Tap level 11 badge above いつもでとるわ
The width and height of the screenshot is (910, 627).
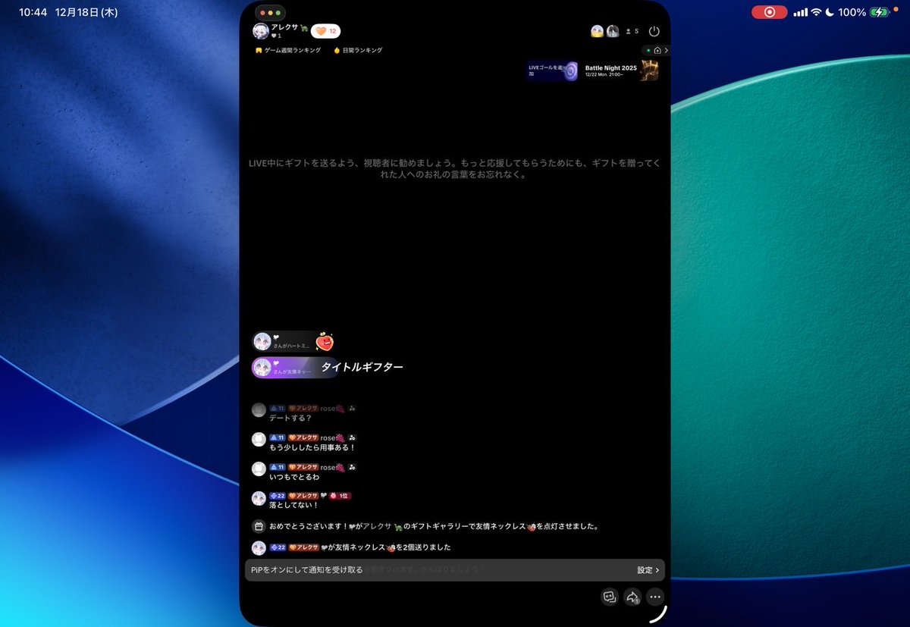278,467
